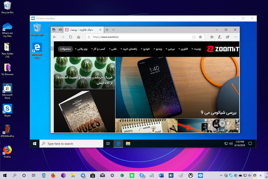
Task: Click Sandbox clock showing 1:53 PM
Action: (x=240, y=144)
